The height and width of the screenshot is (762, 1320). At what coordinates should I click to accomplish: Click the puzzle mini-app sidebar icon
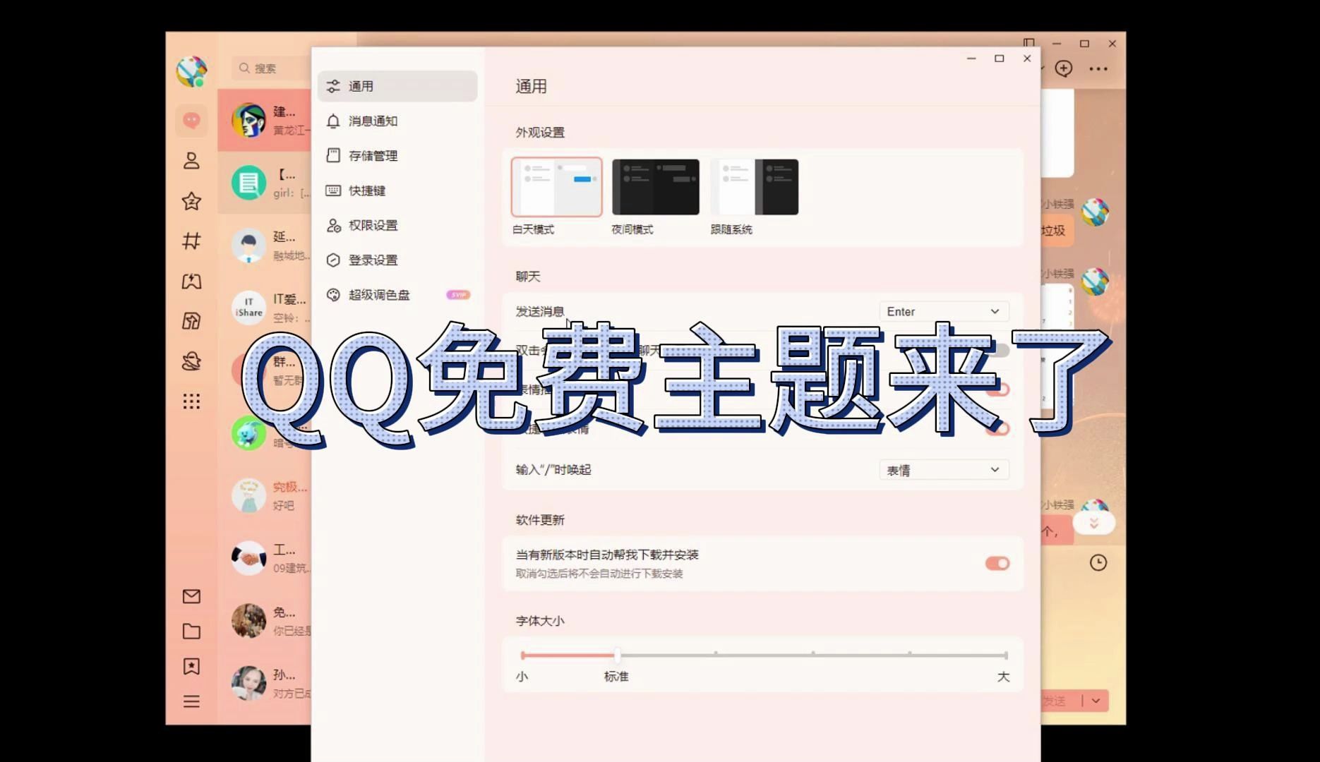(x=191, y=282)
